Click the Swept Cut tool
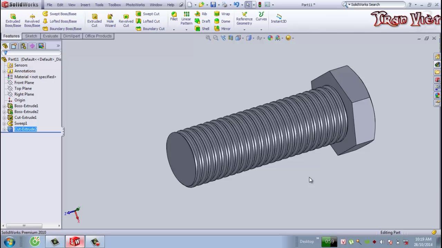The image size is (442, 248). coord(147,14)
